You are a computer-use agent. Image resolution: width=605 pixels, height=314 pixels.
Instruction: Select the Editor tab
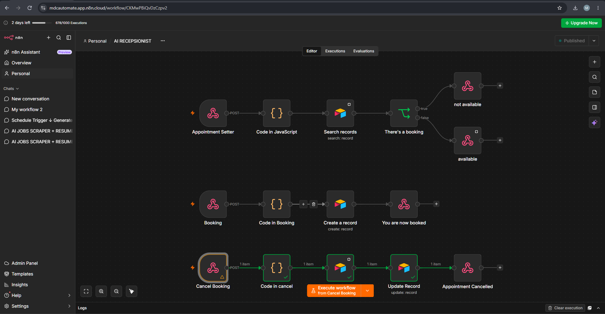tap(312, 51)
